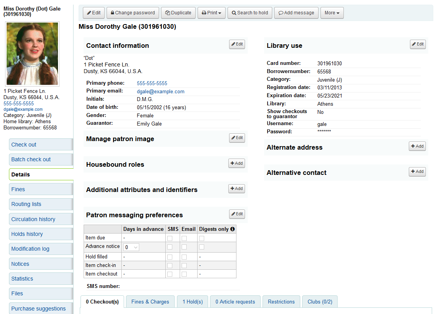
Task: Click the Change password lock button
Action: coord(133,13)
